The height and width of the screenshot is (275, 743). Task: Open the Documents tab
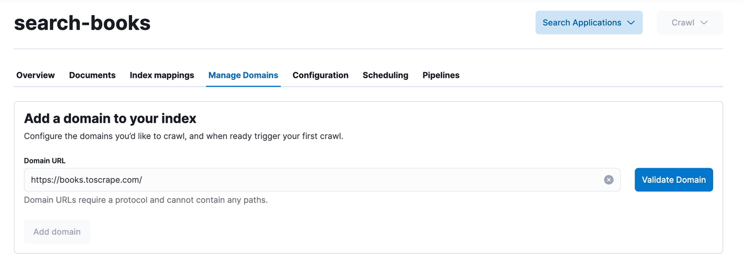92,75
